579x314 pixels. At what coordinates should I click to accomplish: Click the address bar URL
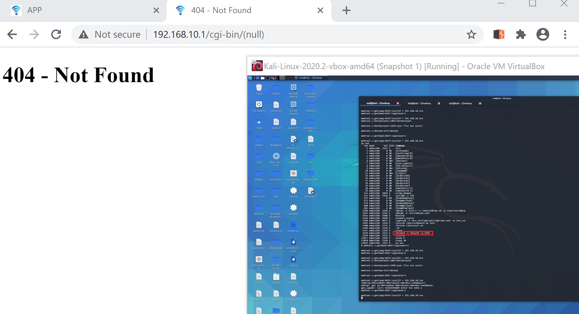pos(209,34)
